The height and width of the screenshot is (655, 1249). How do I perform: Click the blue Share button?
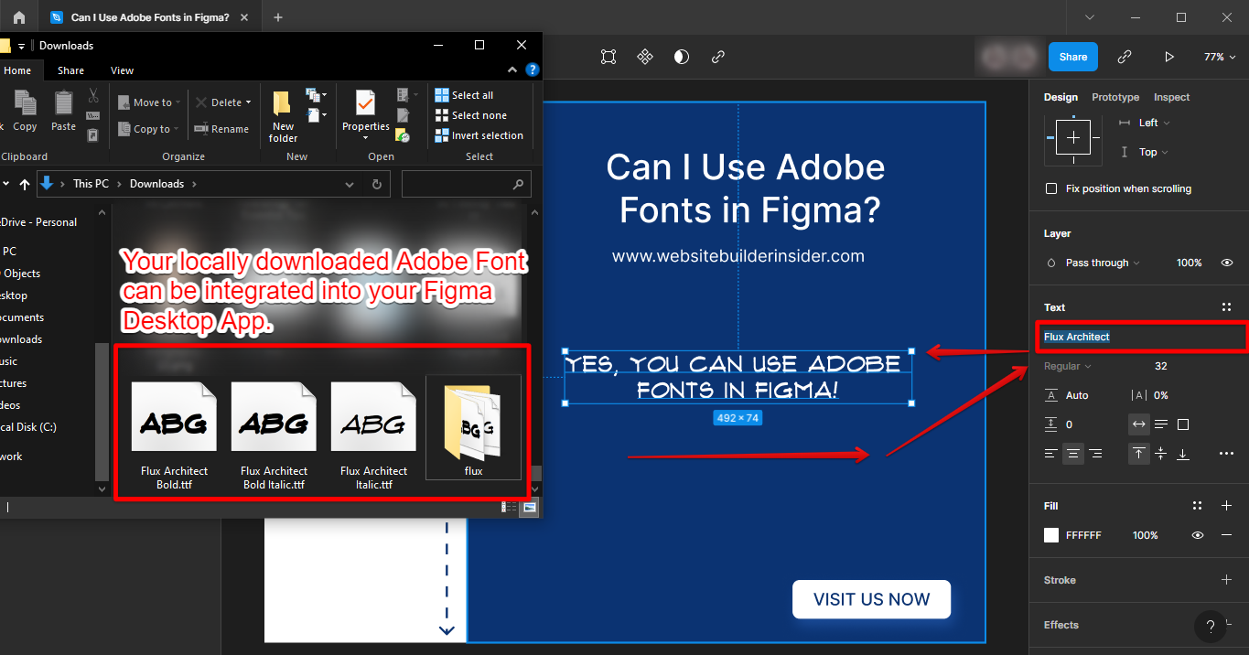click(x=1073, y=57)
